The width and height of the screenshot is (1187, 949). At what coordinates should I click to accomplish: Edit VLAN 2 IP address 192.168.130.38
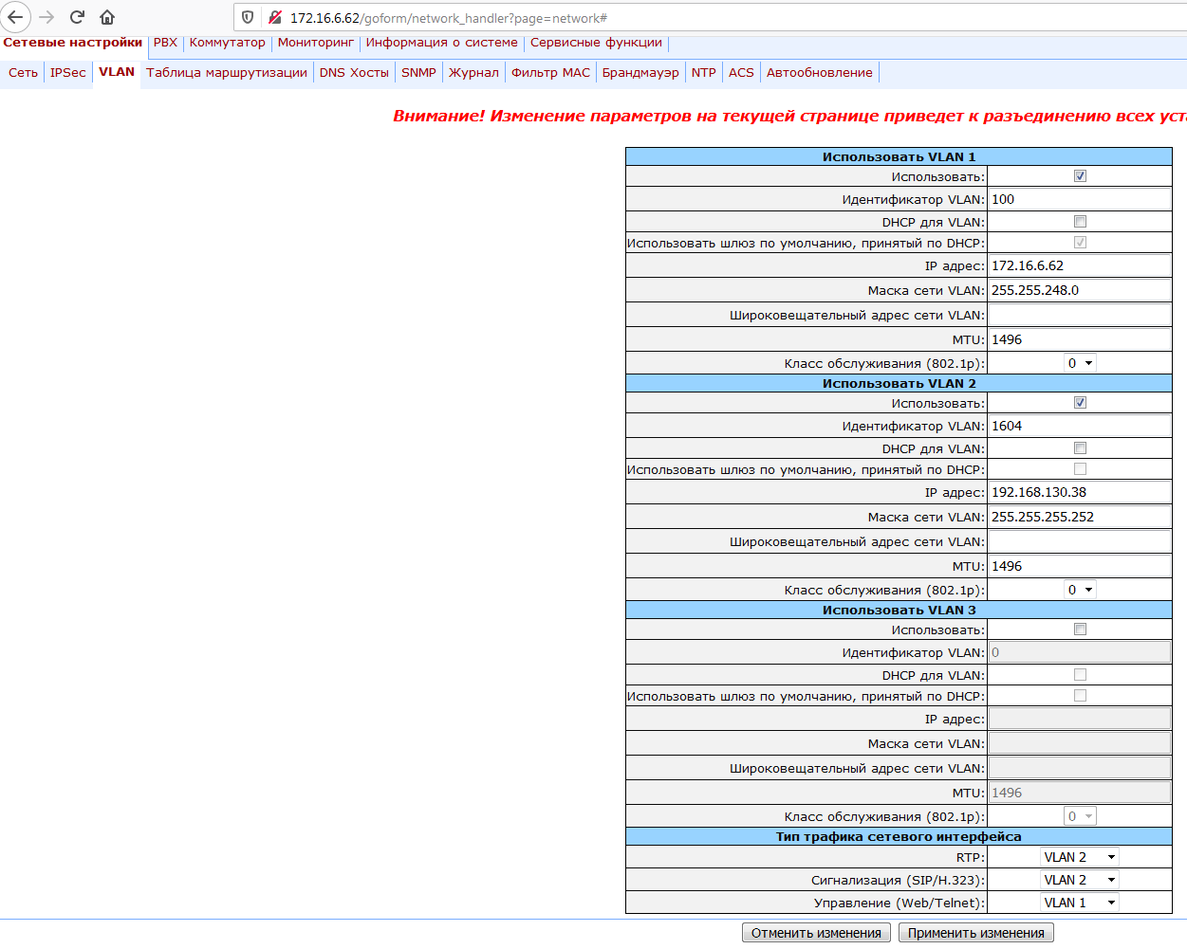(x=1080, y=492)
